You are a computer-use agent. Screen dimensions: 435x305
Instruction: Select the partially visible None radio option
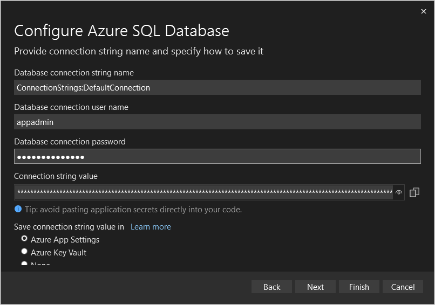(x=24, y=264)
